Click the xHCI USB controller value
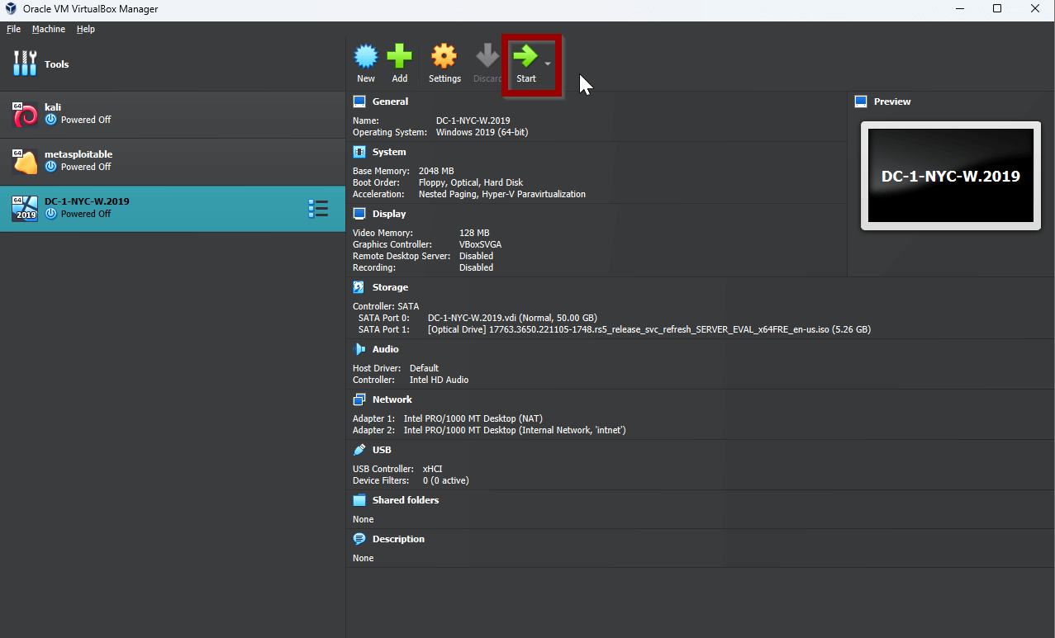 pos(433,469)
